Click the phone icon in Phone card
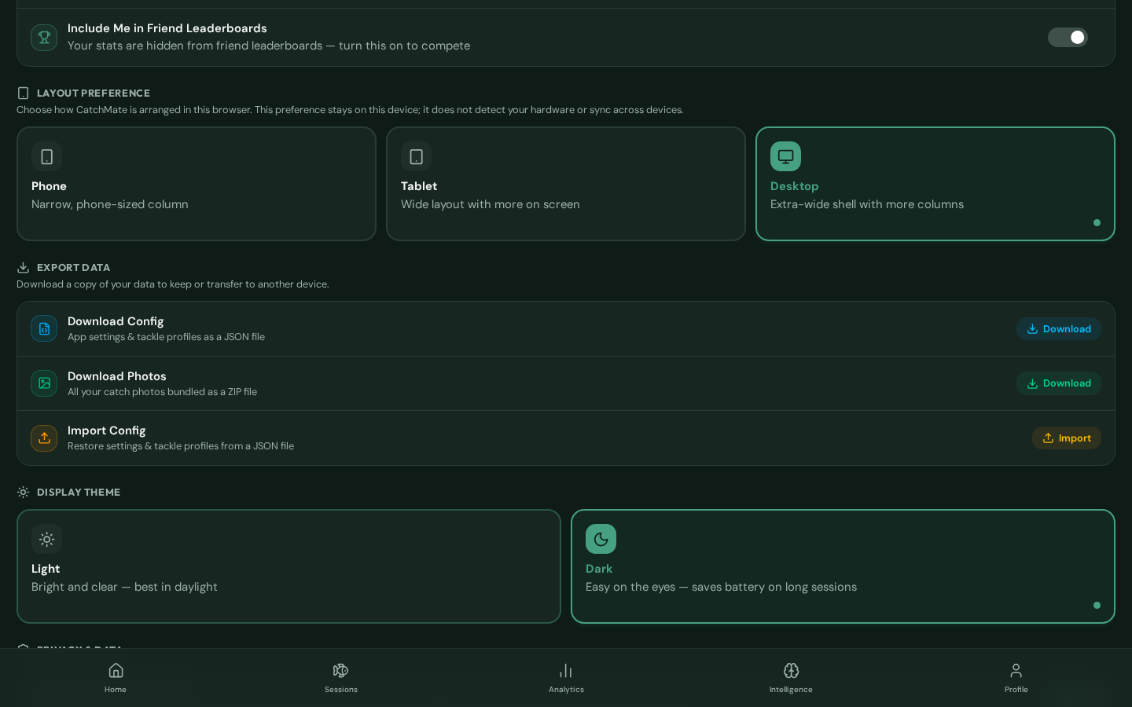 coord(46,156)
